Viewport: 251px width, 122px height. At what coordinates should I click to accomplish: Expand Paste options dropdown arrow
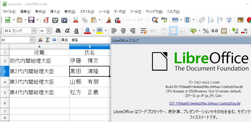coord(100,20)
